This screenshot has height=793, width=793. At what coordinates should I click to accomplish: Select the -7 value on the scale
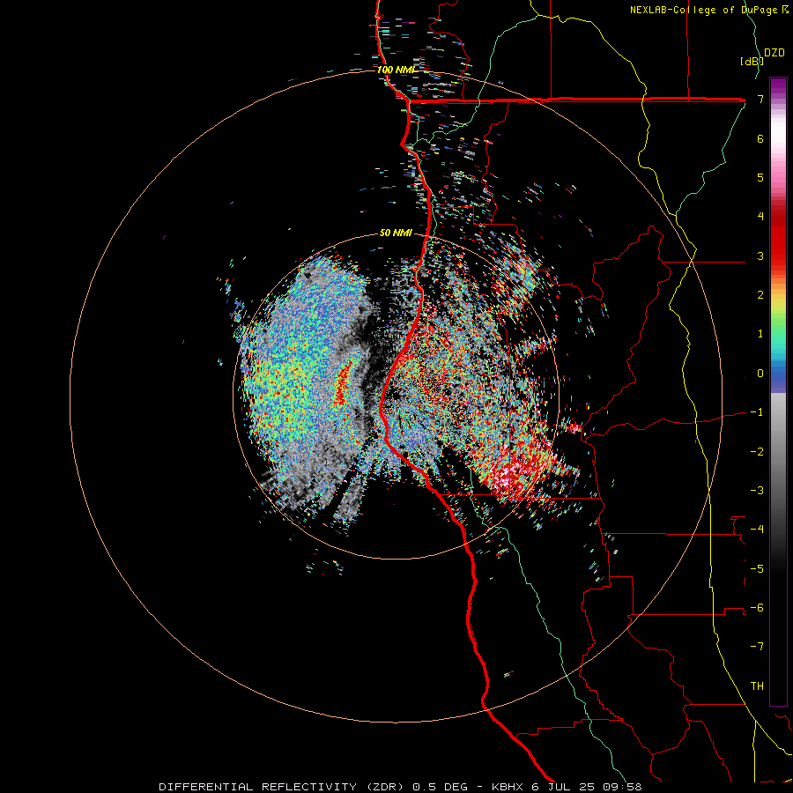[757, 647]
